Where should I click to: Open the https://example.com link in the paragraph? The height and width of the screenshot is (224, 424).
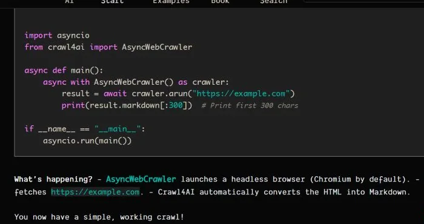click(95, 192)
